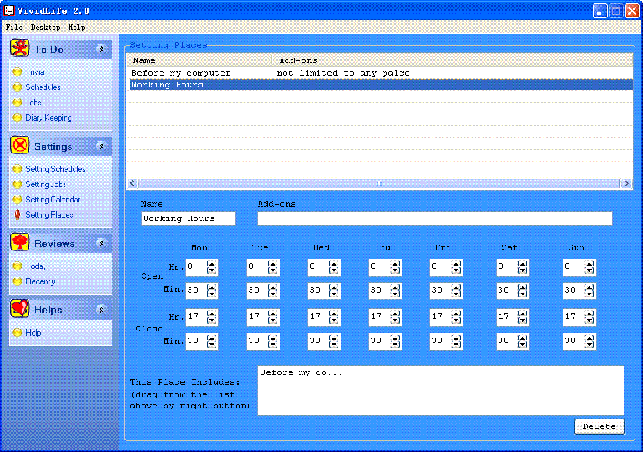643x452 pixels.
Task: View Today's review
Action: click(x=36, y=266)
